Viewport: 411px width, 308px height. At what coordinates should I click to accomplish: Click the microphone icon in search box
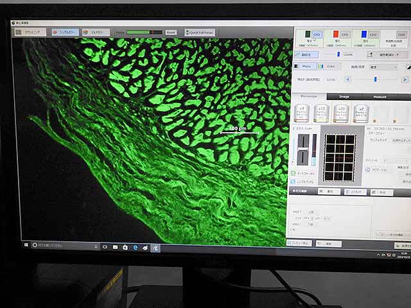(96, 246)
